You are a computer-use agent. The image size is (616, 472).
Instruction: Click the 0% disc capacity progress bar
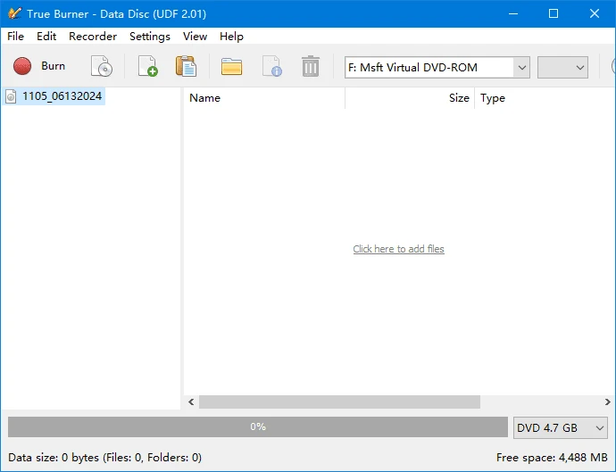[258, 426]
